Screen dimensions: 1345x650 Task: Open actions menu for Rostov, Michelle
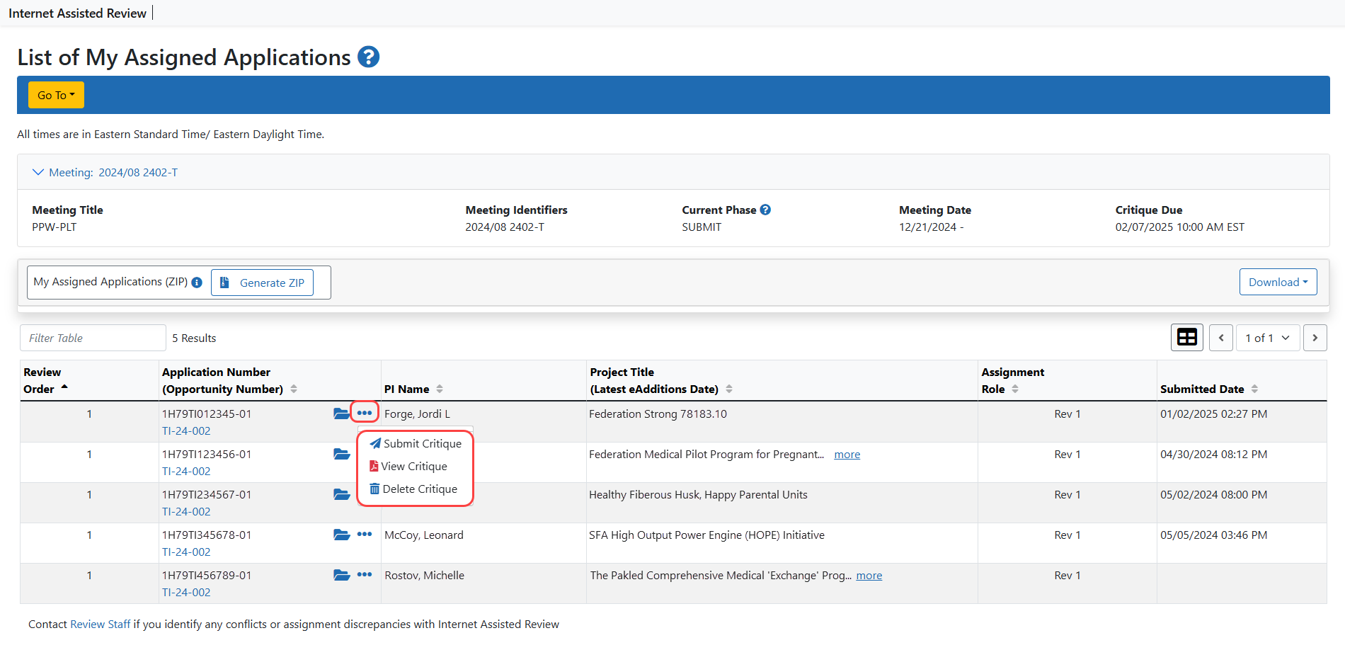365,574
